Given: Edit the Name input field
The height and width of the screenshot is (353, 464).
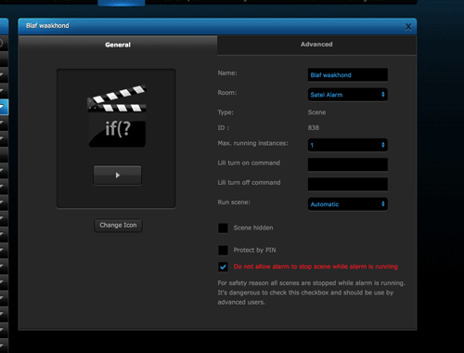Looking at the screenshot, I should point(348,75).
